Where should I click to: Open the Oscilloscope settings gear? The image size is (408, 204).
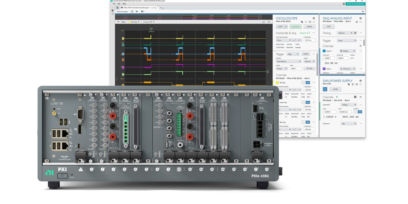314,18
